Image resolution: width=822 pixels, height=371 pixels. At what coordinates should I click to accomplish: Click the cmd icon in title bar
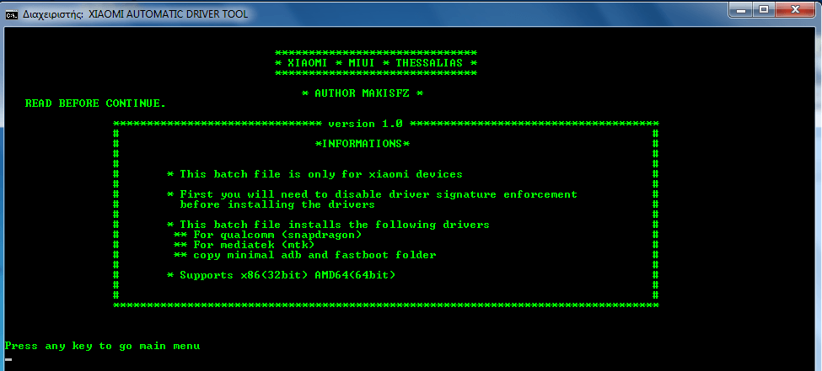tap(12, 14)
